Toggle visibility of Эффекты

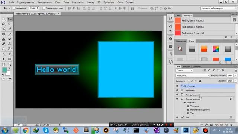point(185,103)
